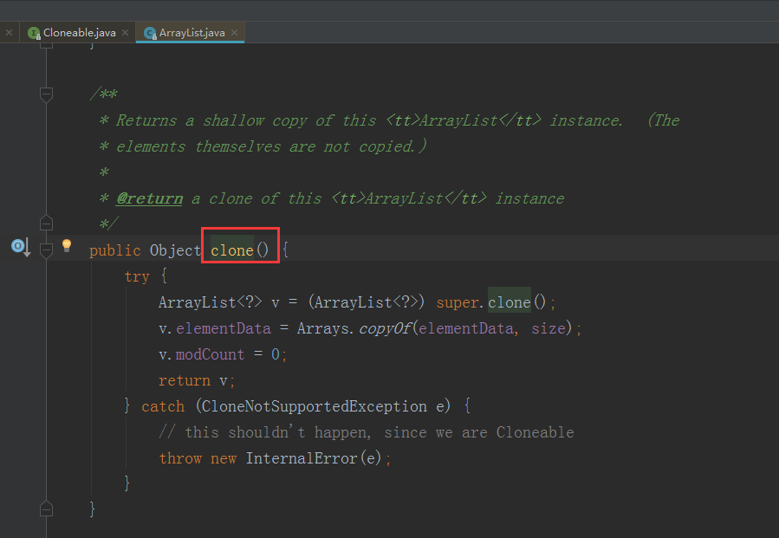Click the public keyword
The width and height of the screenshot is (779, 538).
pos(114,250)
